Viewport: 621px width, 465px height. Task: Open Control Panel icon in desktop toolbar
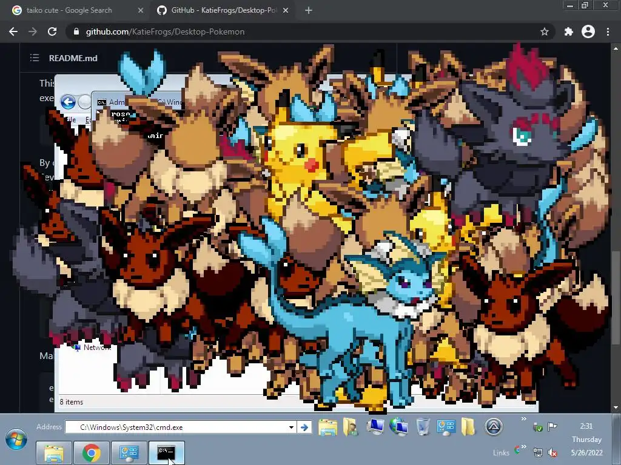click(446, 427)
